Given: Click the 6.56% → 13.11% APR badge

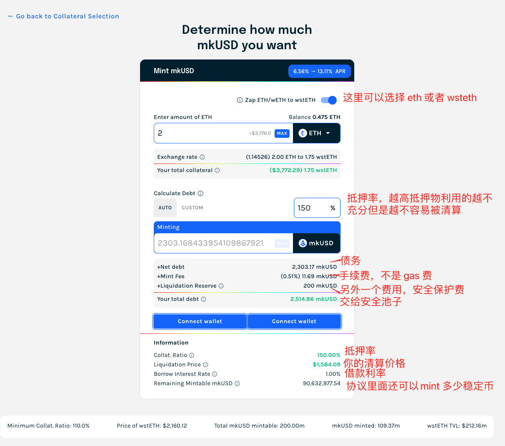Looking at the screenshot, I should coord(319,71).
